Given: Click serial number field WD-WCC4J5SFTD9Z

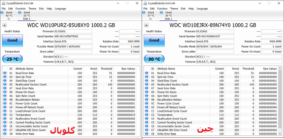Looking at the screenshot, I should click(73, 36).
